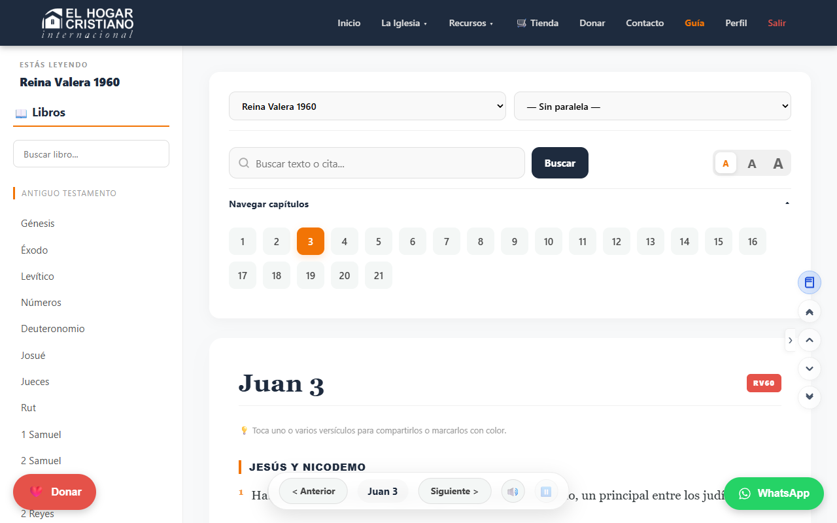Open Perfil page

(x=736, y=23)
